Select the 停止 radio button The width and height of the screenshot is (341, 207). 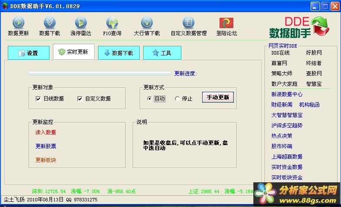coord(177,99)
